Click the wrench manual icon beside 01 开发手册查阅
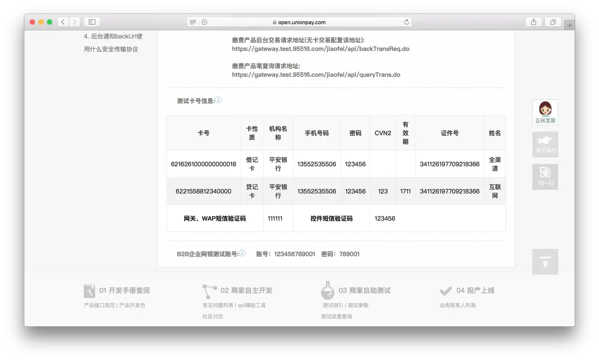599x361 pixels. [x=90, y=290]
